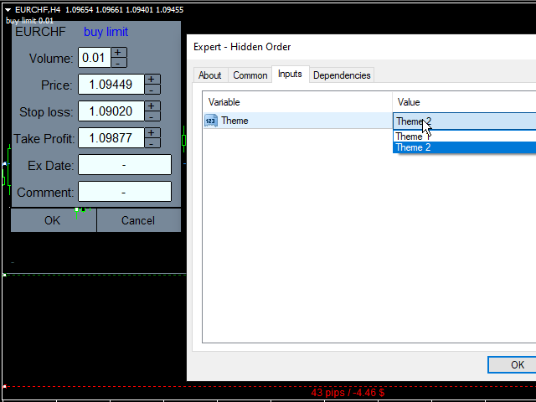This screenshot has width=536, height=402.
Task: Click the Theme variable type icon
Action: (211, 121)
